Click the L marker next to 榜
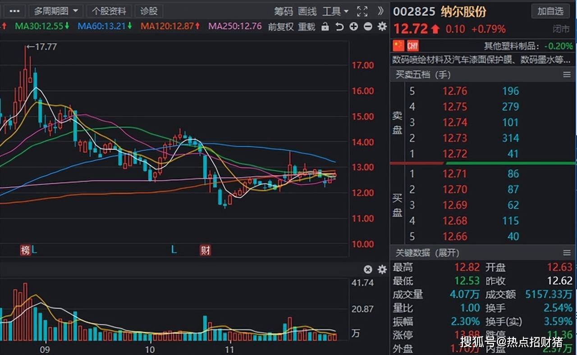This screenshot has width=577, height=355. pos(35,250)
